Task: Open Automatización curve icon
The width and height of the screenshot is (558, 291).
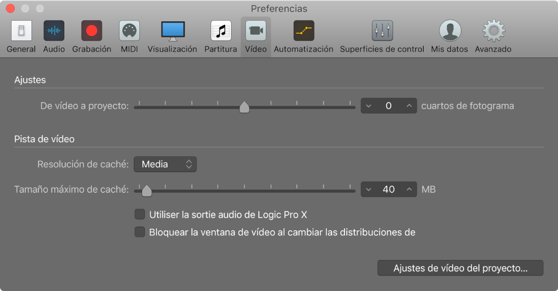Action: coord(303,31)
